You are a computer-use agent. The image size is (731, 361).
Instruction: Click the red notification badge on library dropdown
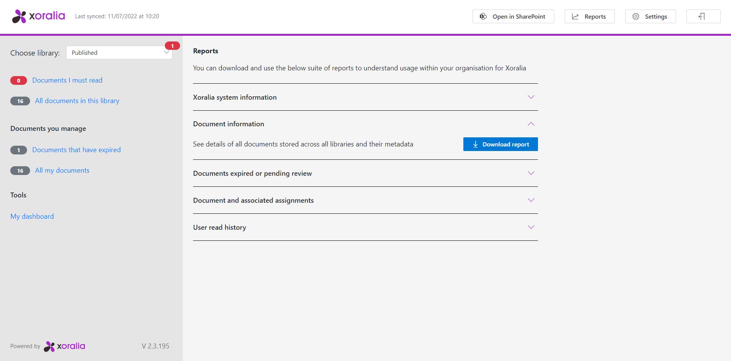point(172,46)
